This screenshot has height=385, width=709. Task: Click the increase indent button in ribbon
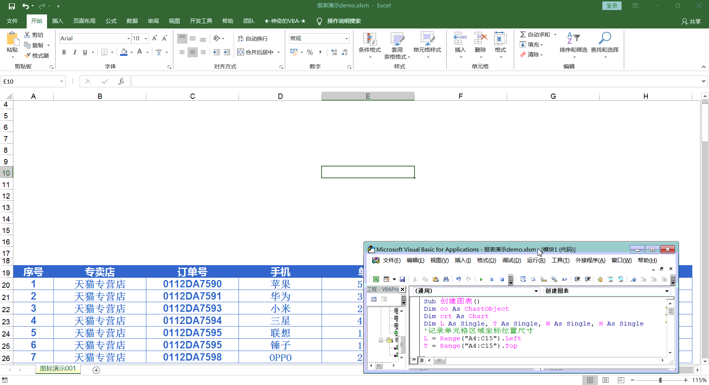(x=227, y=52)
